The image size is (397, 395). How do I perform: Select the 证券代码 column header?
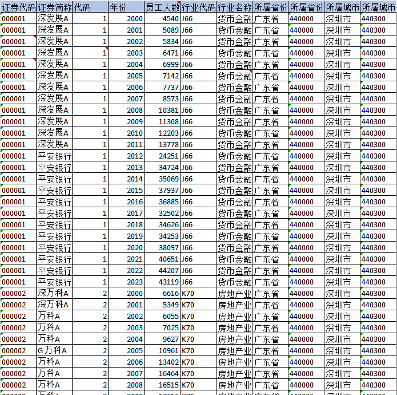coord(18,7)
